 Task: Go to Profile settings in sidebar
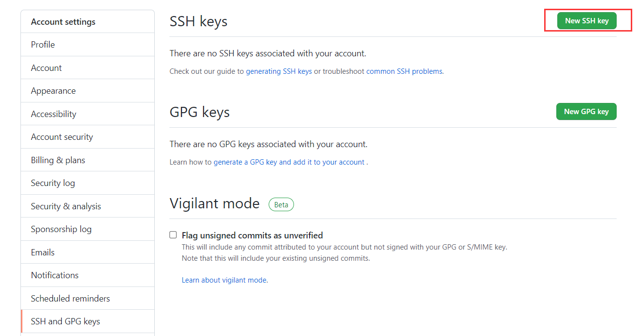click(x=43, y=45)
